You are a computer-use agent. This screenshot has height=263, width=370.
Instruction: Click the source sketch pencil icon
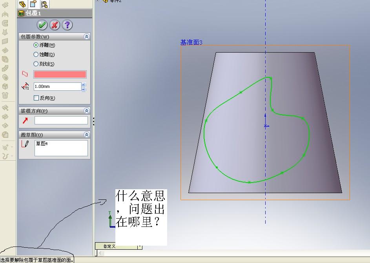pos(25,144)
